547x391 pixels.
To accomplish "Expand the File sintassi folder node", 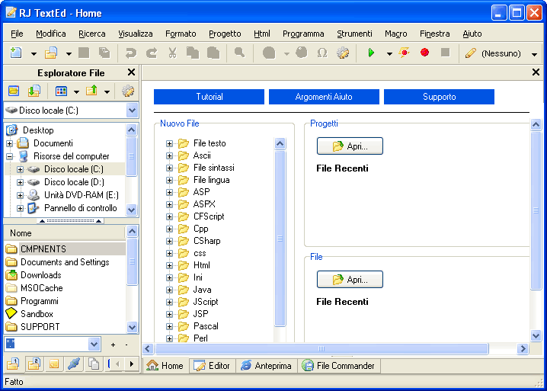I will [x=170, y=168].
